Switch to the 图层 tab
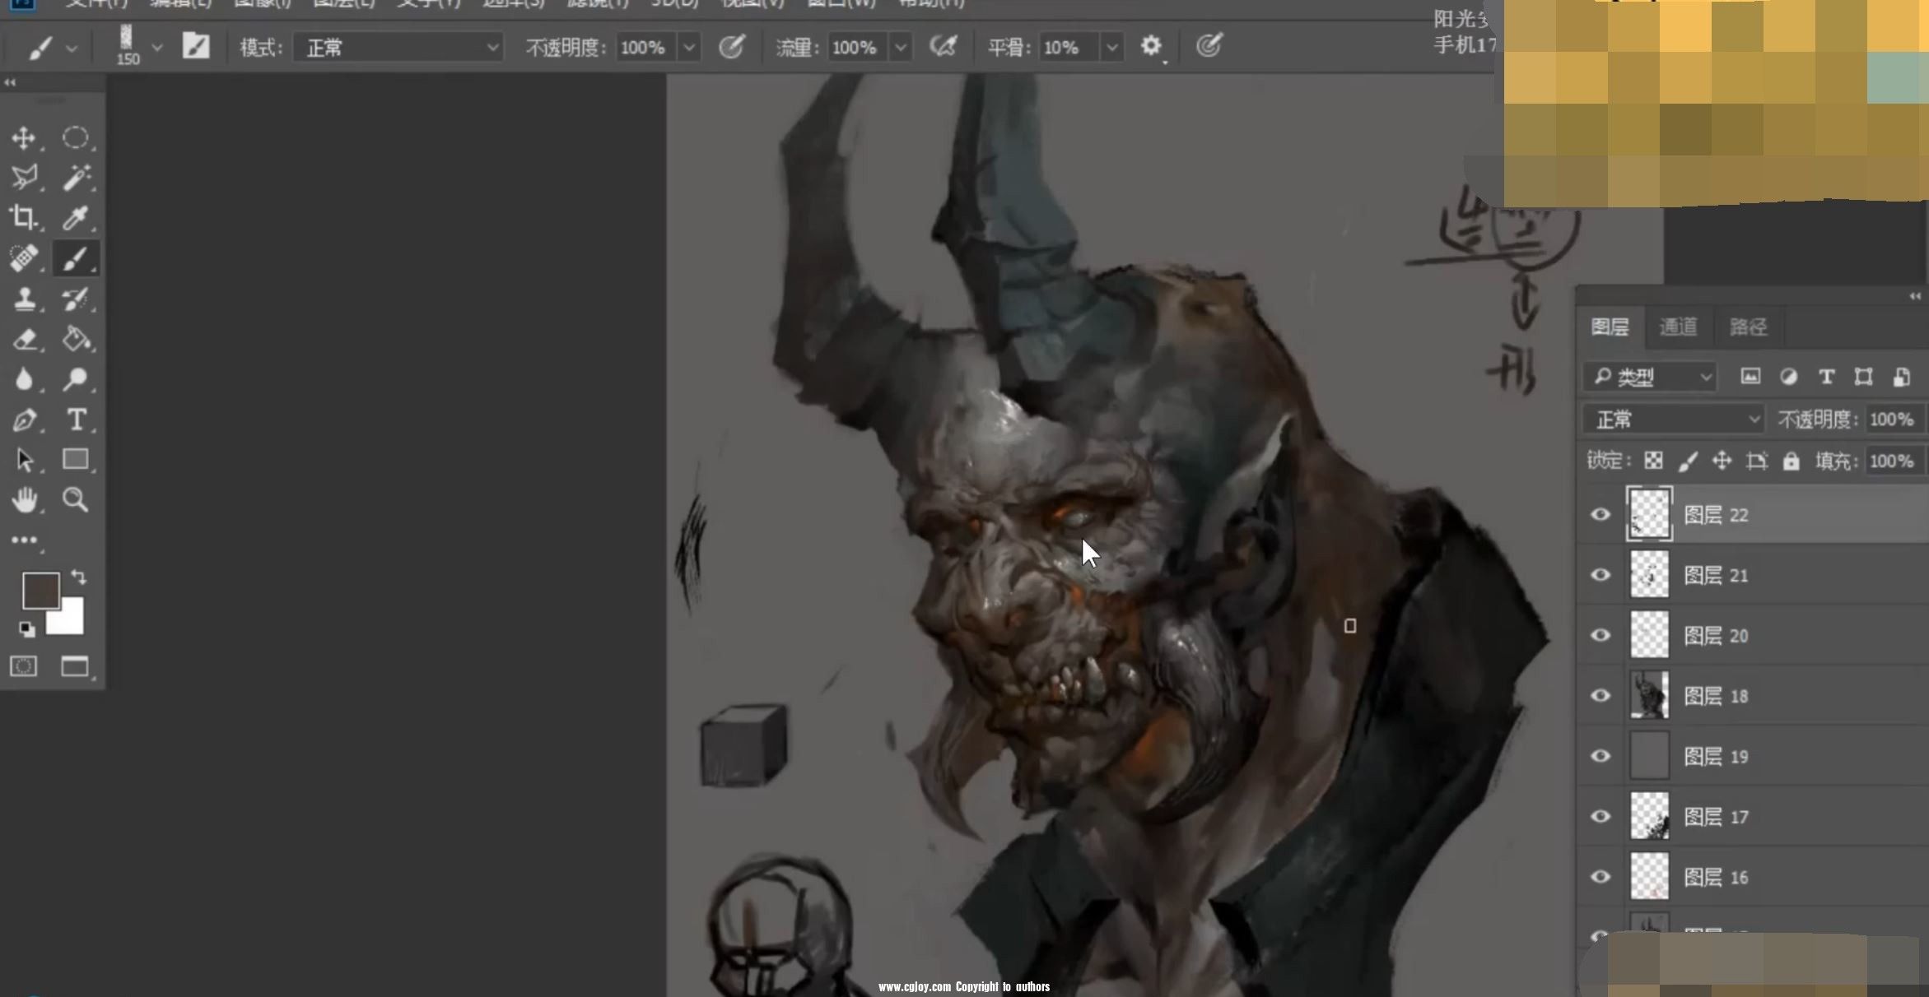Image resolution: width=1929 pixels, height=997 pixels. coord(1610,327)
